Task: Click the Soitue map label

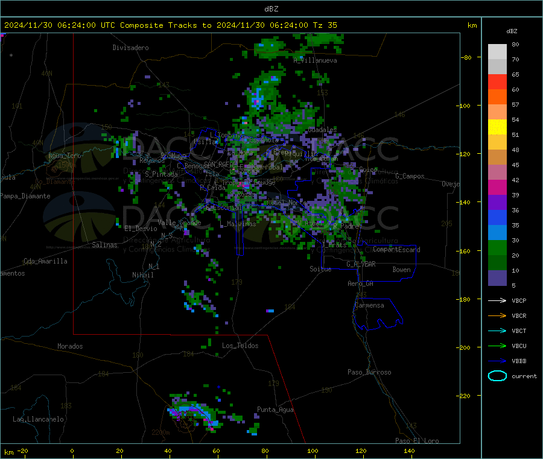Action: [320, 269]
